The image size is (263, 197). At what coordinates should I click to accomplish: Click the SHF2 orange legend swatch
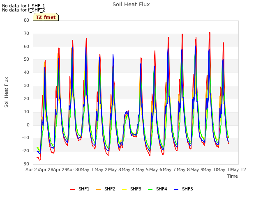pos(99,190)
